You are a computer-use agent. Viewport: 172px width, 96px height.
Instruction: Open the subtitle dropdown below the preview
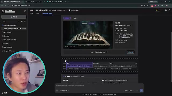(101, 52)
